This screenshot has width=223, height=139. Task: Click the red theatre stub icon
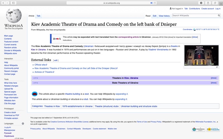(35, 94)
